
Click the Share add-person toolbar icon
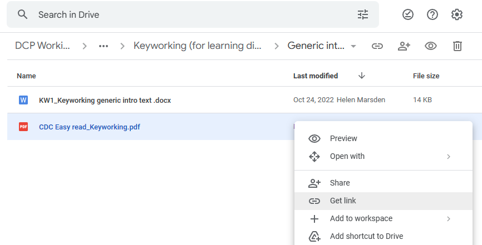coord(404,46)
